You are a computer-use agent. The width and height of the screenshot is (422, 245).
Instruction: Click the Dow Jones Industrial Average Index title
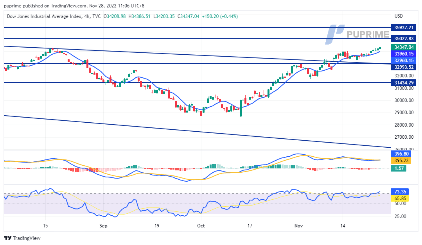45,16
